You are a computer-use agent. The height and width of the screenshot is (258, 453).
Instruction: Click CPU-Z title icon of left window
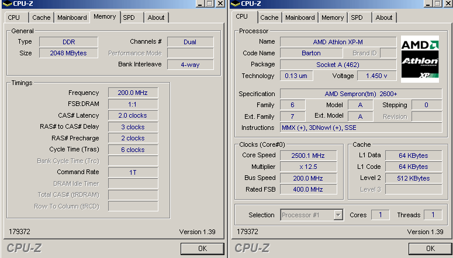(7, 3)
